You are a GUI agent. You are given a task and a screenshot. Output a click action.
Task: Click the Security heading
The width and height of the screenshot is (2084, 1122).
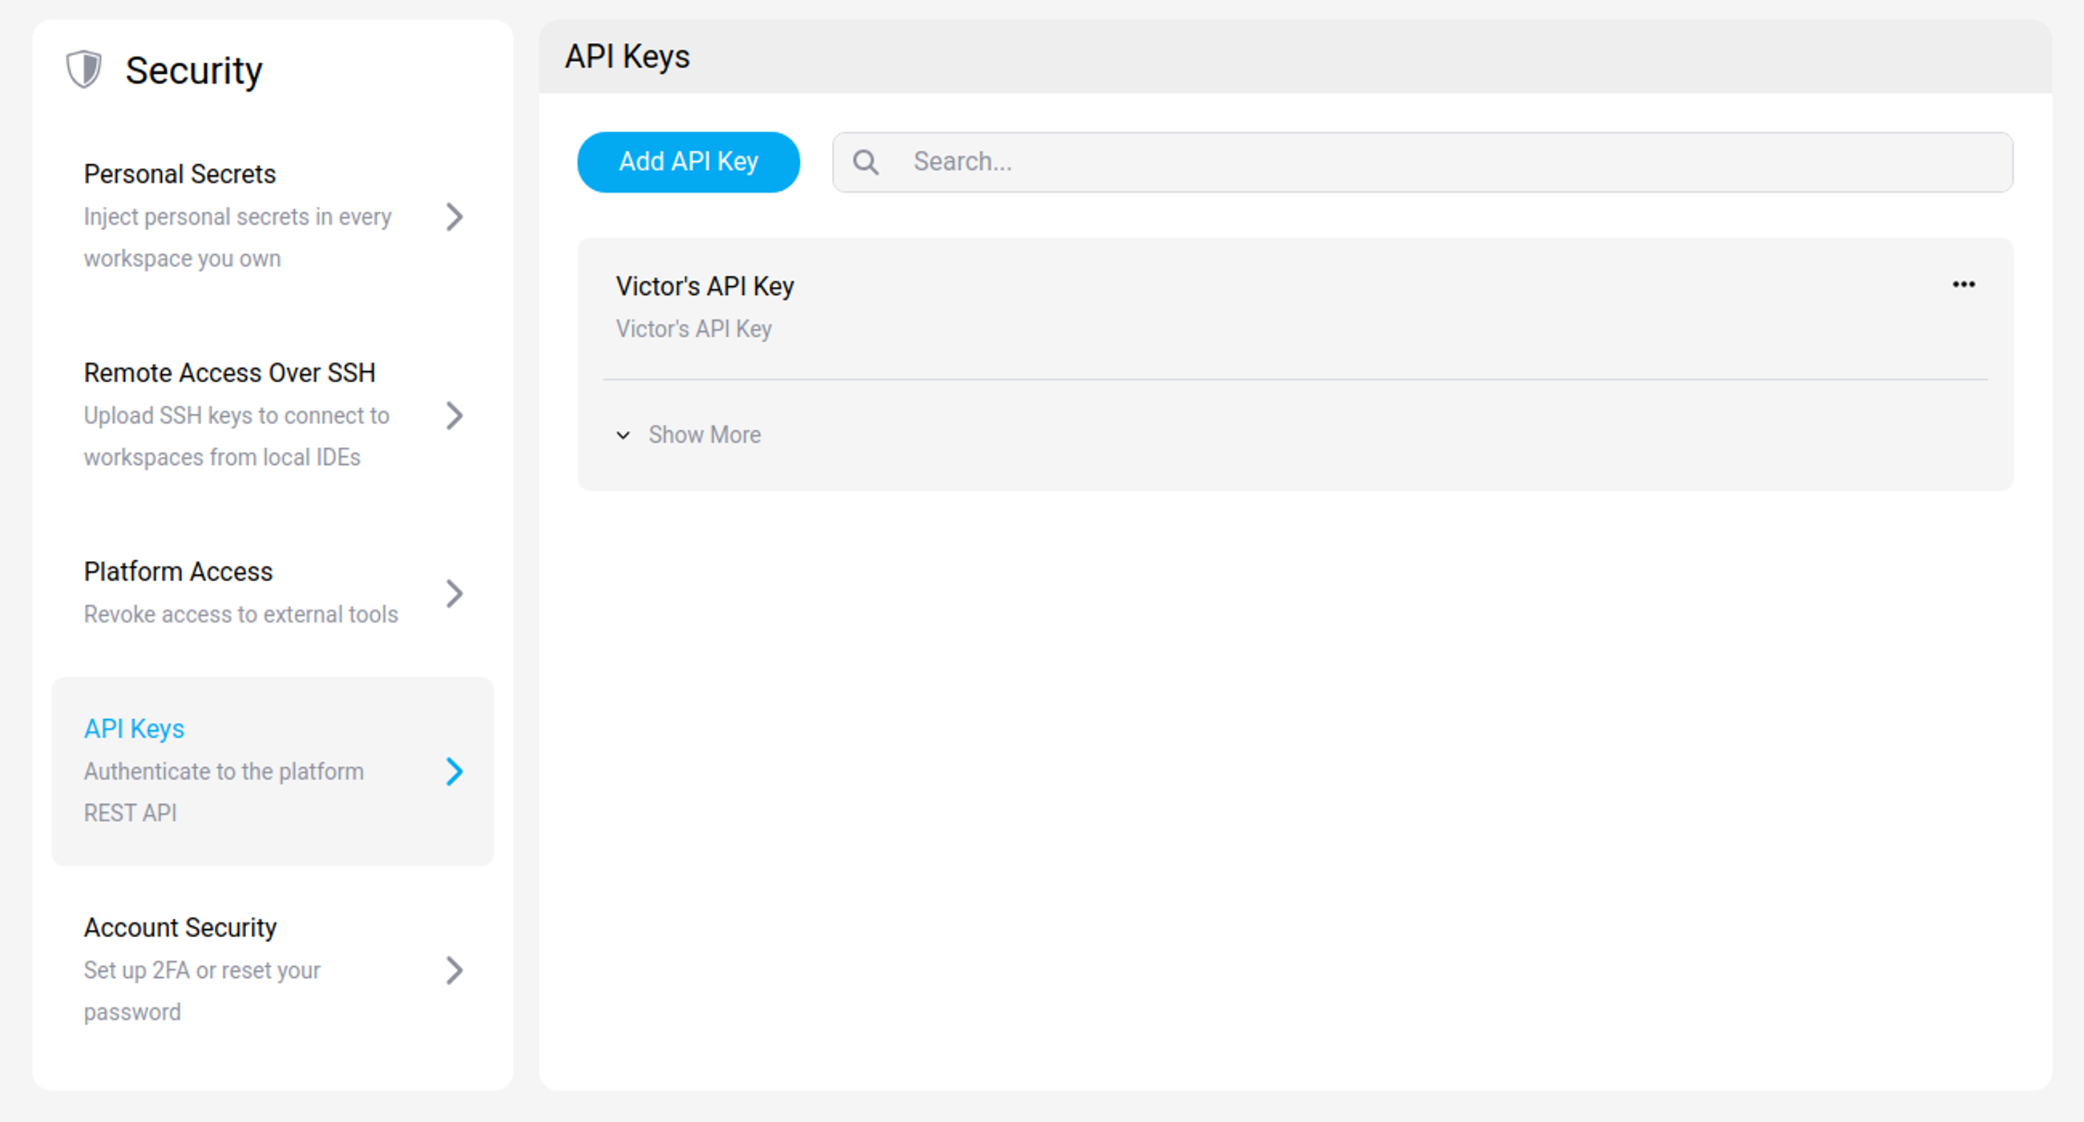coord(194,69)
